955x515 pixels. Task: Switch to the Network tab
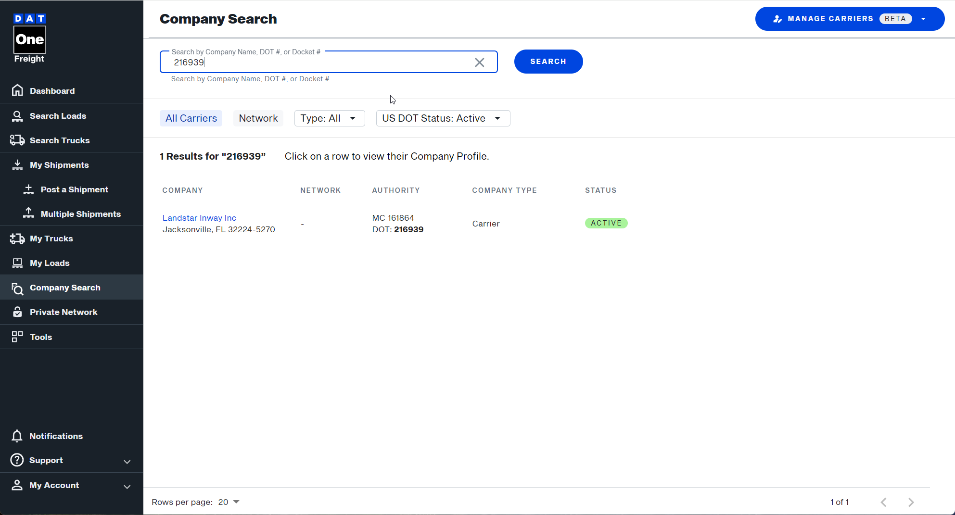(258, 118)
